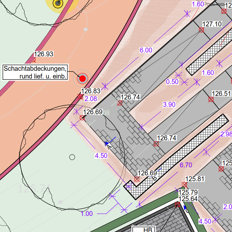
Task: Pick the 6.70 dimension text
Action: click(x=186, y=165)
